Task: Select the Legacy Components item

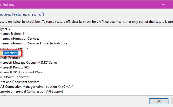Action: pos(14,48)
